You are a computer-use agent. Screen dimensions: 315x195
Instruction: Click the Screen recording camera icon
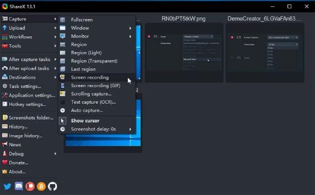click(x=62, y=77)
